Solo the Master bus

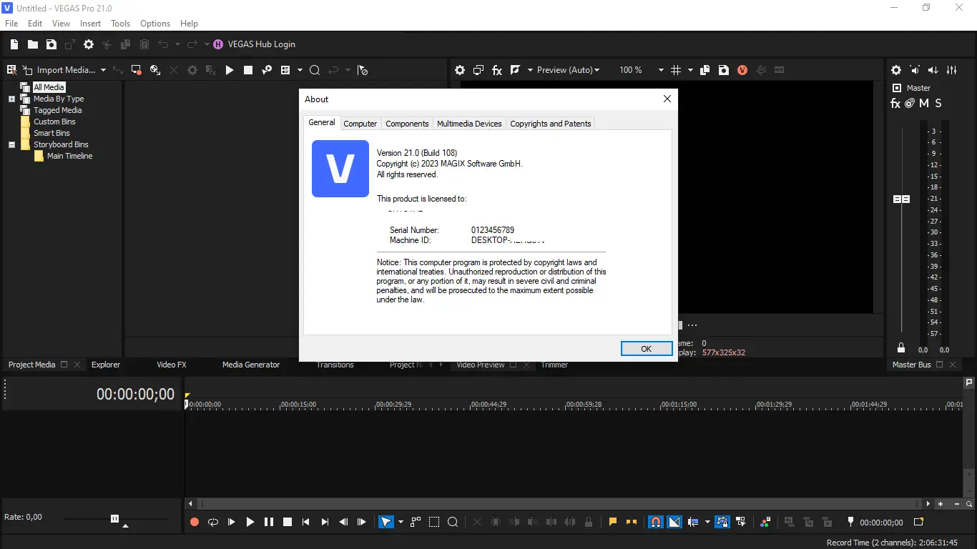click(x=938, y=103)
